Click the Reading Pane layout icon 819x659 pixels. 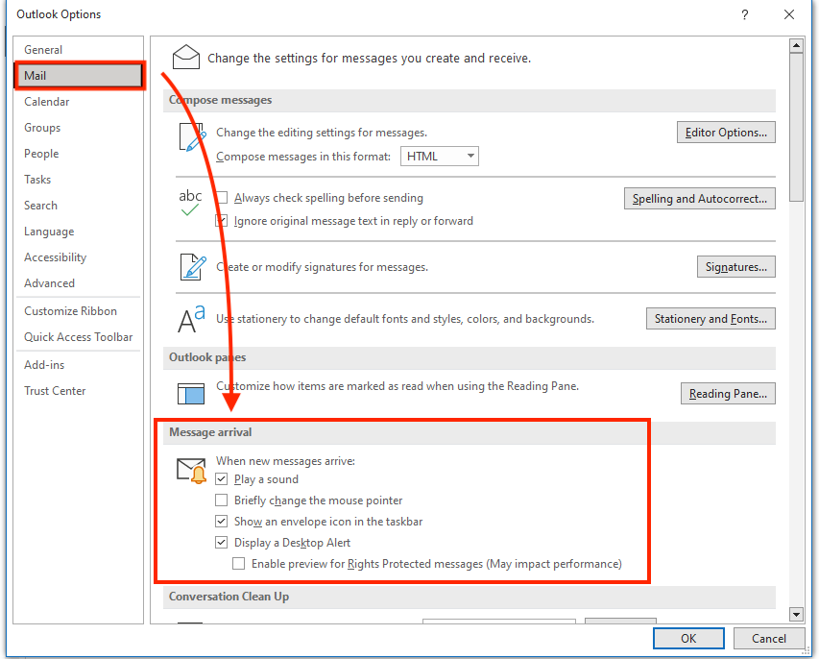coord(191,394)
